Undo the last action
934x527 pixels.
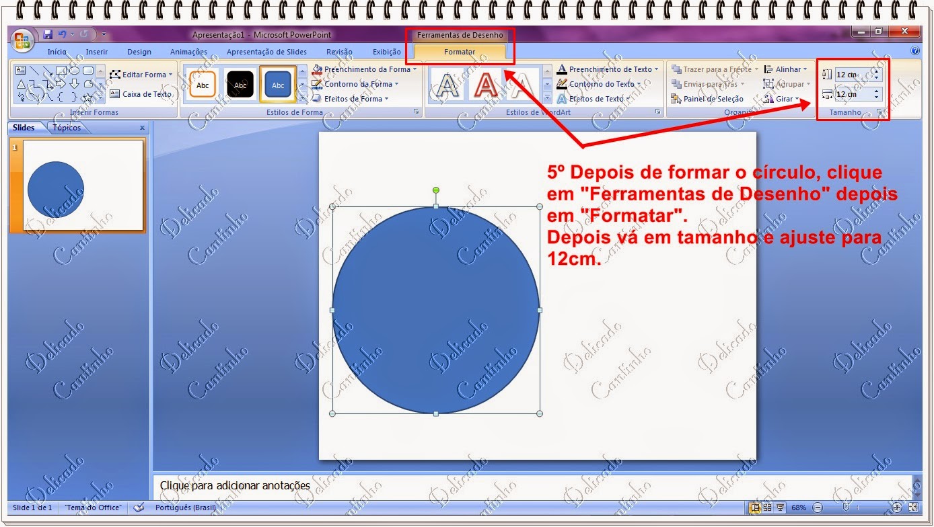click(63, 34)
